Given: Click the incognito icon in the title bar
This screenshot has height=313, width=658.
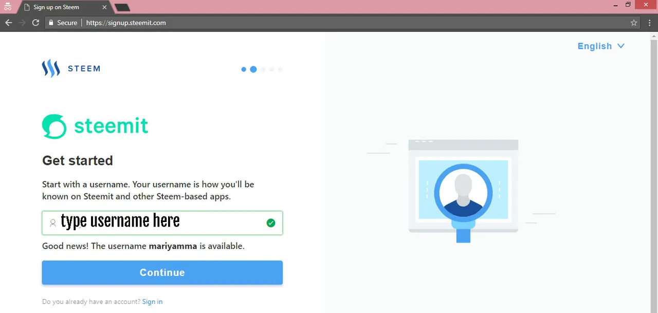Looking at the screenshot, I should tap(8, 7).
